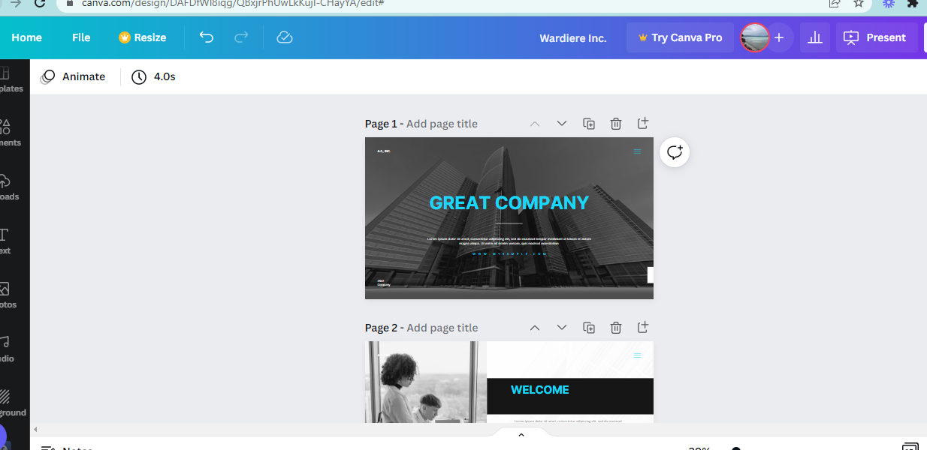The width and height of the screenshot is (927, 450).
Task: Bookmark this page with star icon
Action: coord(859,3)
